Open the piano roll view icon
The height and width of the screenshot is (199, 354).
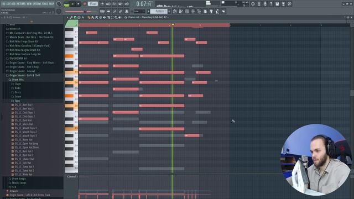[x=181, y=11]
